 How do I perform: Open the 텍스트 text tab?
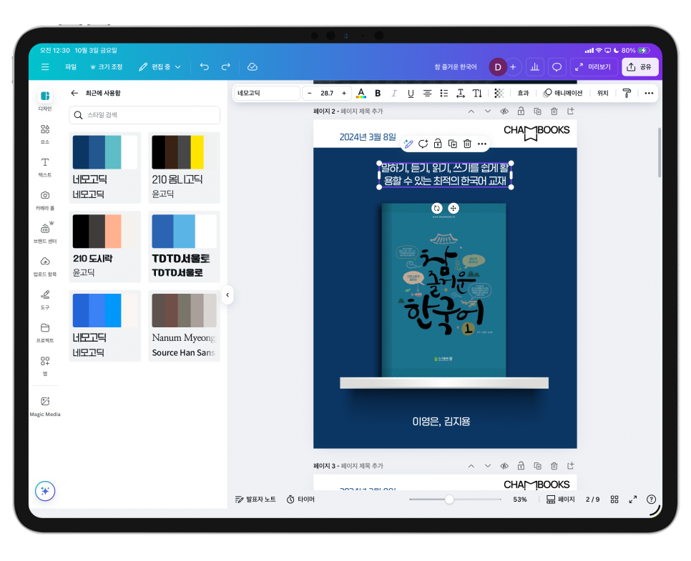pos(45,167)
